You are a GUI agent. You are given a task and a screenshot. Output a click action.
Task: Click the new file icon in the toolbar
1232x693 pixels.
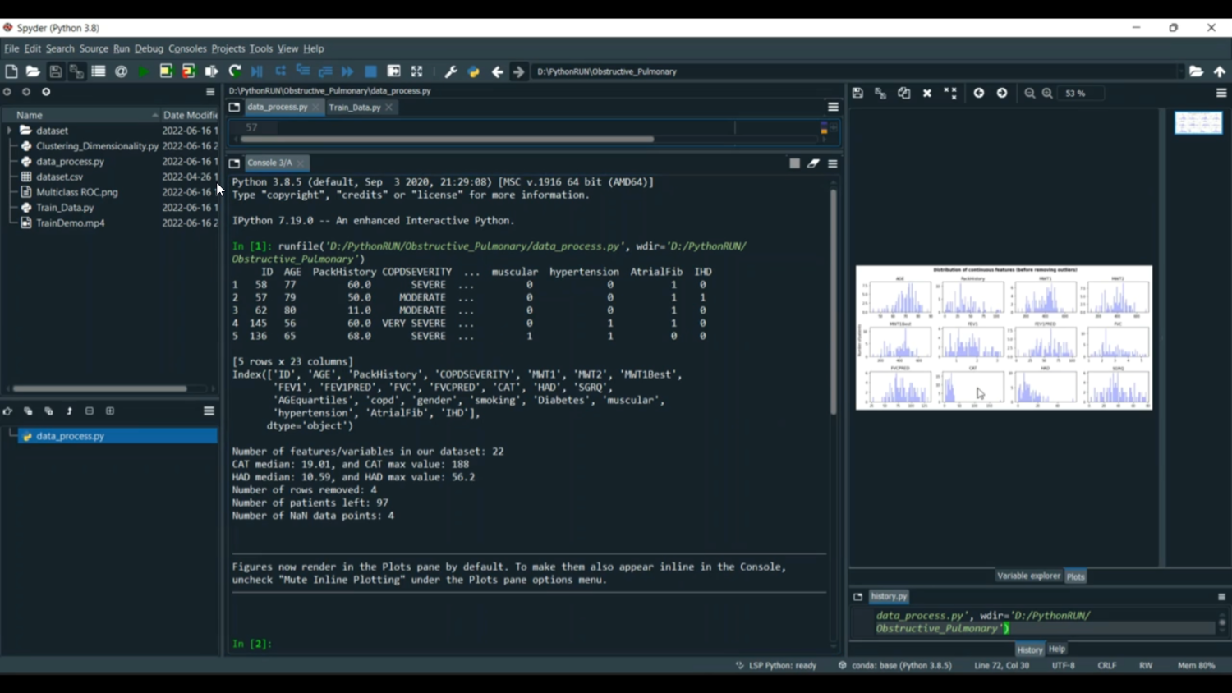pyautogui.click(x=11, y=71)
